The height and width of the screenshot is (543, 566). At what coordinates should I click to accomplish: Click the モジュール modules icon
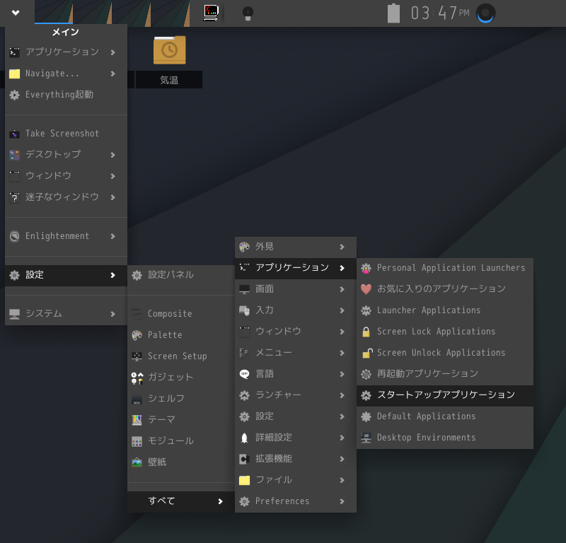tap(137, 441)
